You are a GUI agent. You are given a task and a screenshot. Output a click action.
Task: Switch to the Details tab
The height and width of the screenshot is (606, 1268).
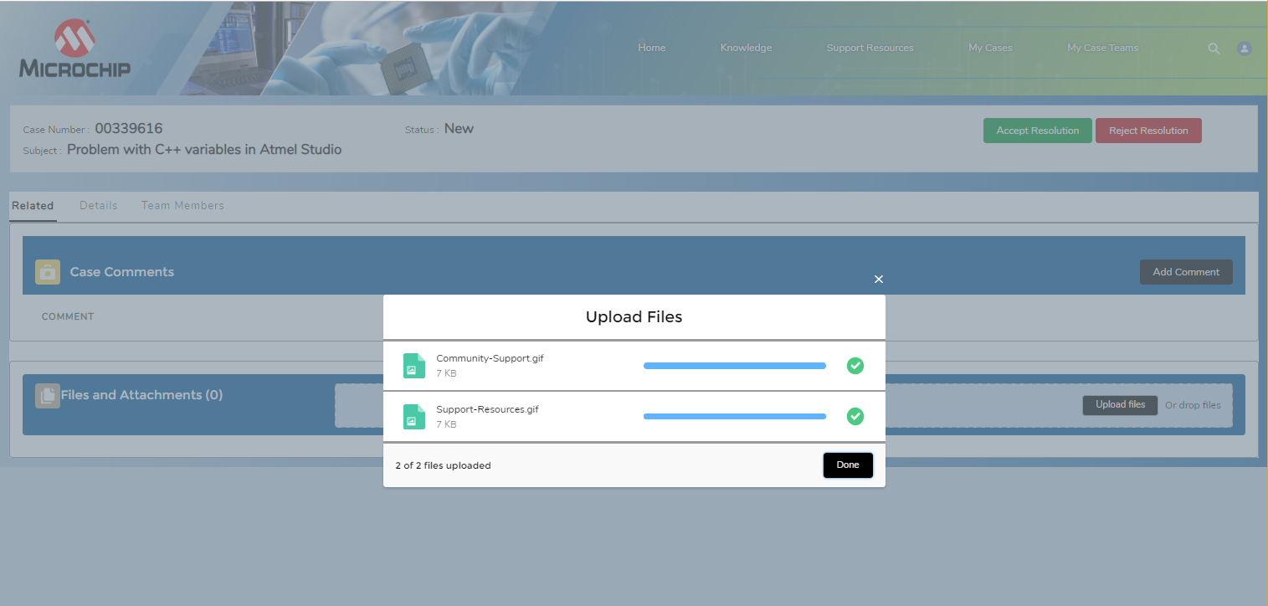pyautogui.click(x=99, y=206)
